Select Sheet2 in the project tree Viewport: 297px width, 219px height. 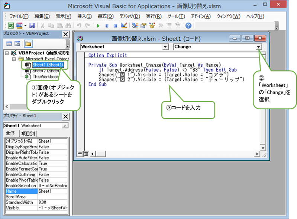click(x=46, y=71)
